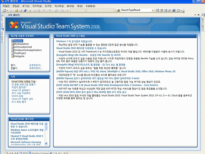The height and width of the screenshot is (154, 205).
Task: Click the Undo toolbar icon
Action: point(44,10)
